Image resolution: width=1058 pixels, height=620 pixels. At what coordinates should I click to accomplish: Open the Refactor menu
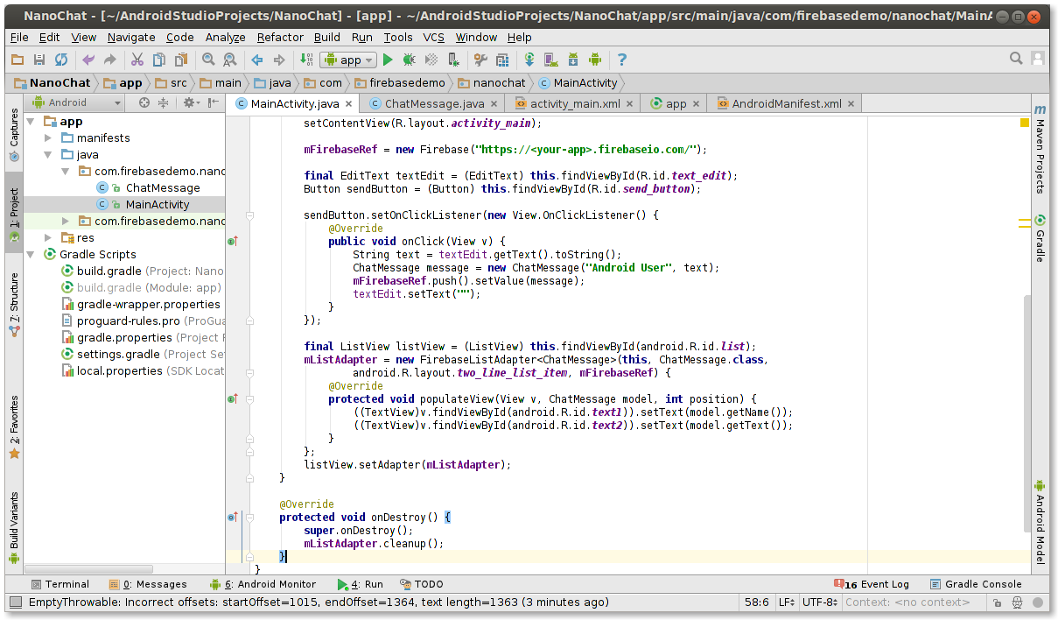[280, 37]
